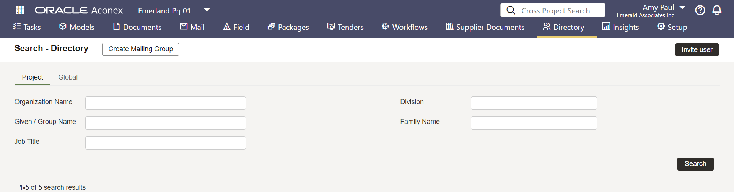Open the notifications bell icon
The width and height of the screenshot is (734, 192).
click(x=717, y=10)
